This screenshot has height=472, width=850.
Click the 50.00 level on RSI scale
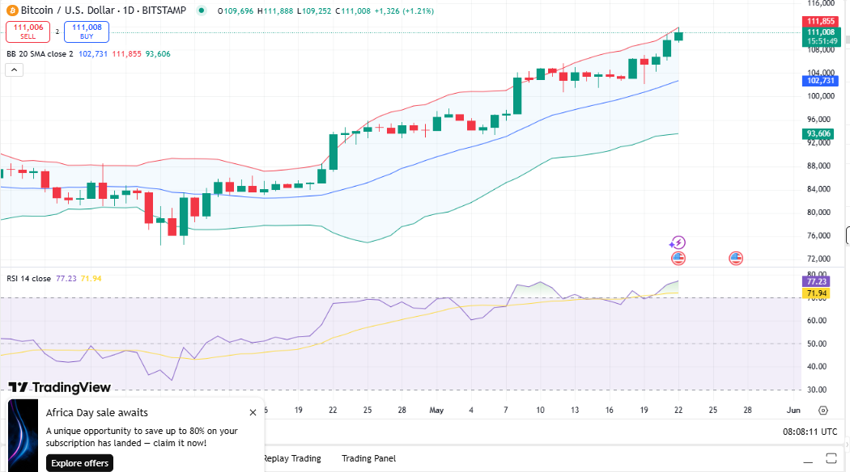pos(816,343)
